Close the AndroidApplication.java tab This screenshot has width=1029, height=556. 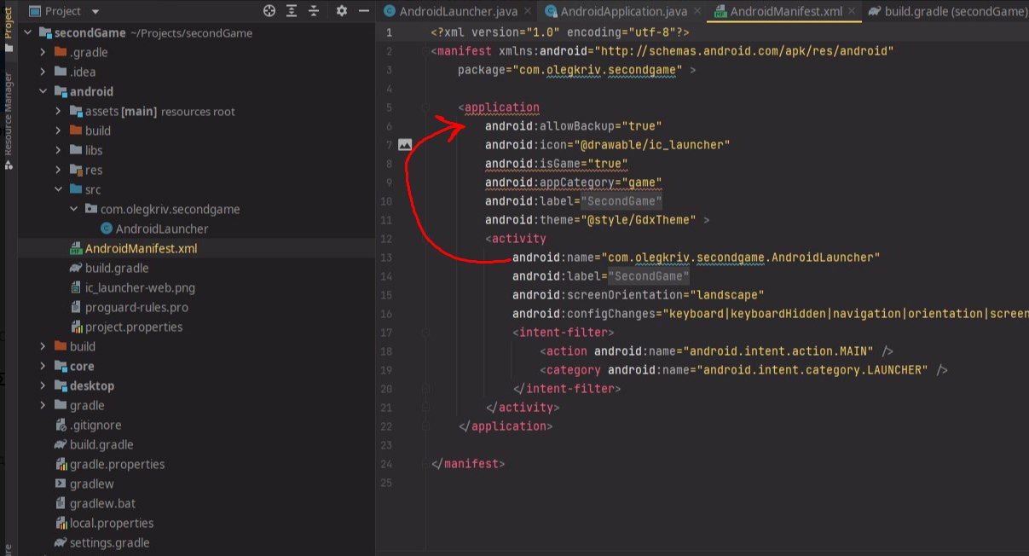(697, 12)
